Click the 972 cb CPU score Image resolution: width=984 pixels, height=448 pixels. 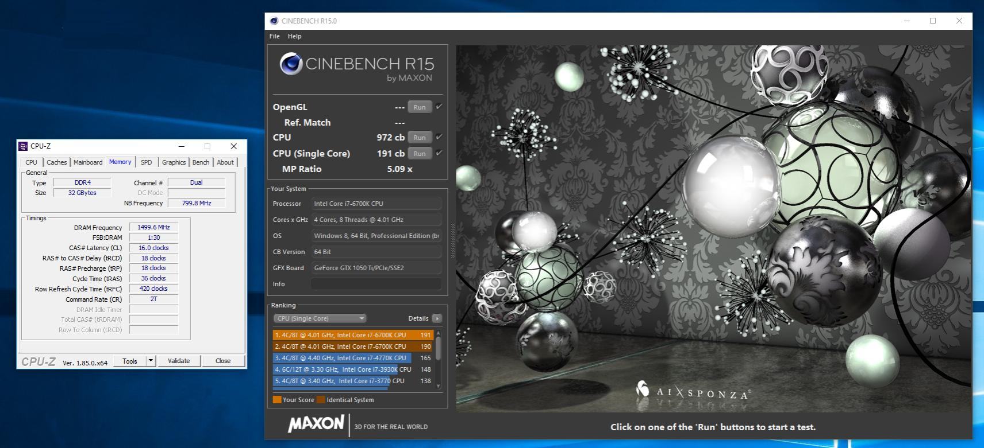coord(391,138)
